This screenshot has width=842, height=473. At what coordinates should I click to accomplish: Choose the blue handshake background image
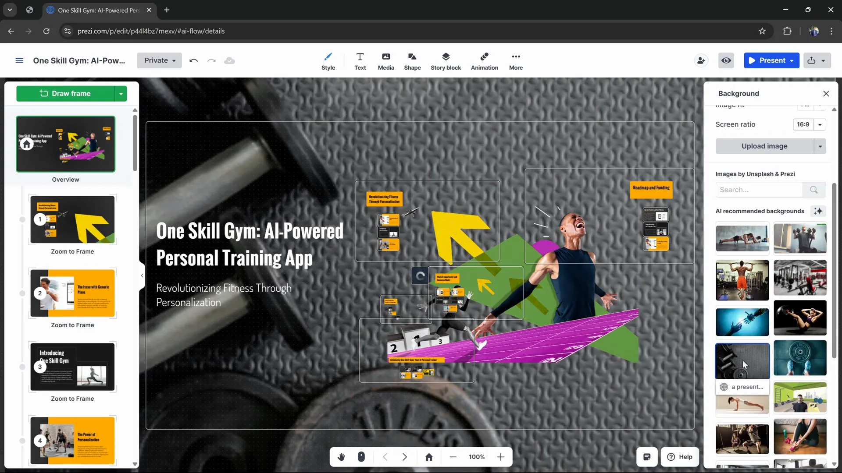coord(742,322)
